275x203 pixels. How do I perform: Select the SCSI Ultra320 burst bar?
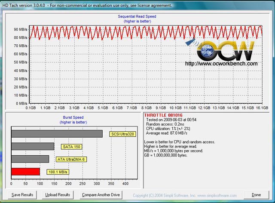click(x=57, y=134)
